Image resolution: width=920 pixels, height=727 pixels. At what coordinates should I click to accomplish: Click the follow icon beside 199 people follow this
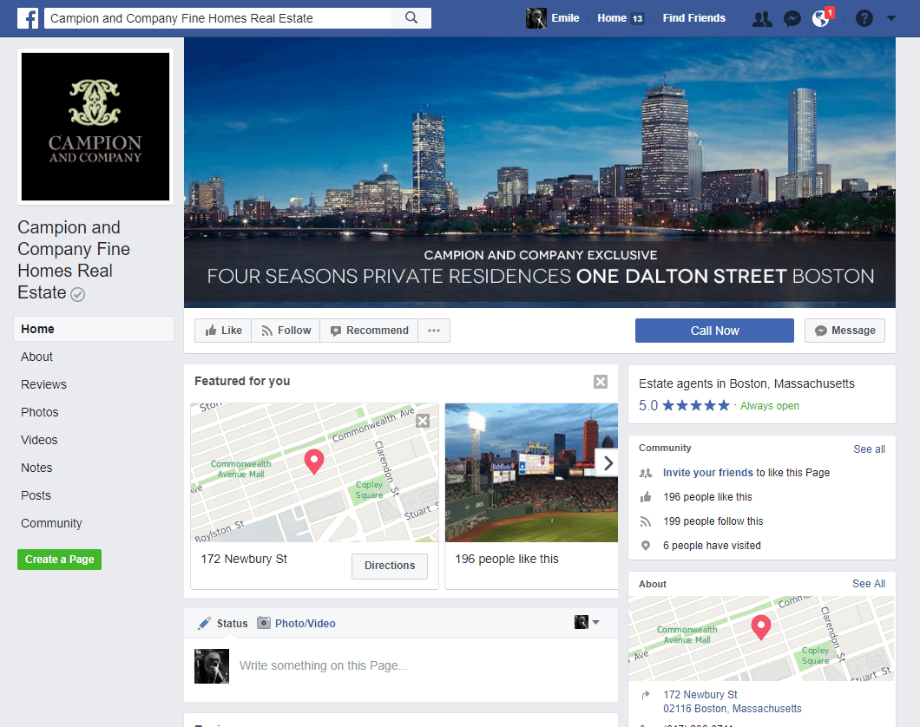pos(646,521)
